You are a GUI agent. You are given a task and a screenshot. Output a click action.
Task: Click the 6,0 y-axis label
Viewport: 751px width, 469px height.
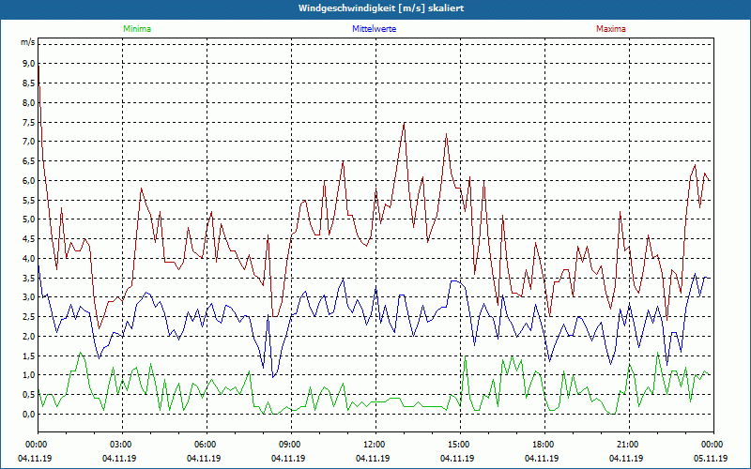pyautogui.click(x=29, y=180)
